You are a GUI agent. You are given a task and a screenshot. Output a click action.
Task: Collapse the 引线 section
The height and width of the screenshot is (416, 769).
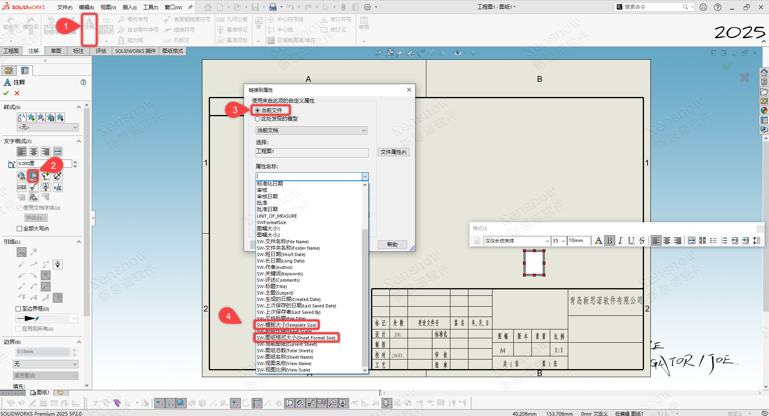pyautogui.click(x=79, y=242)
